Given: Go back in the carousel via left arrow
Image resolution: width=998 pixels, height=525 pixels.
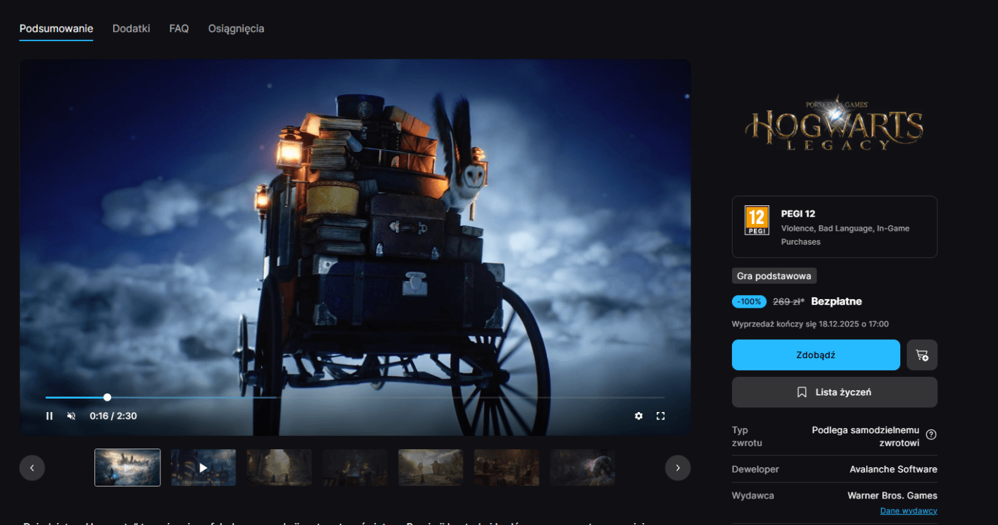Looking at the screenshot, I should [32, 468].
